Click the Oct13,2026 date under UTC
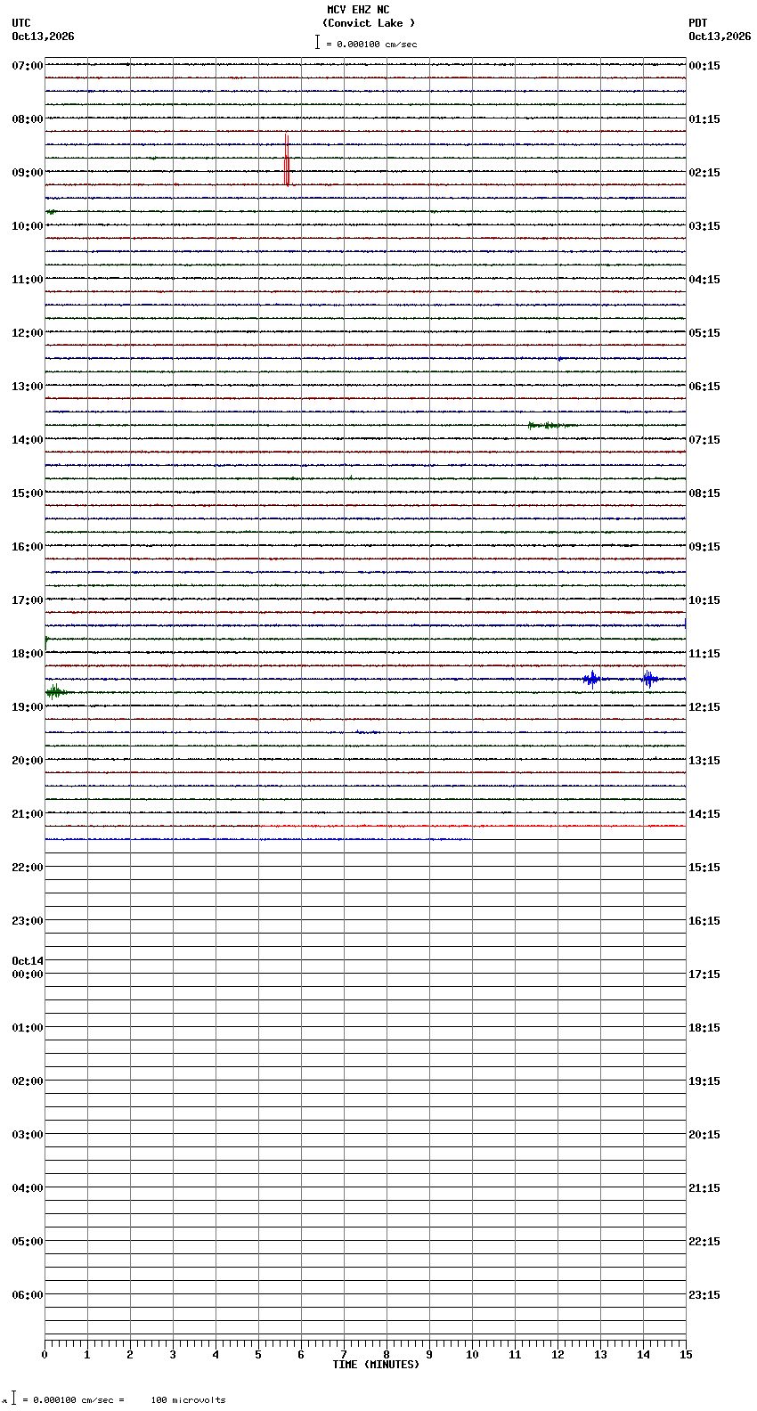Screen dimensions: 757x1411 click(43, 37)
